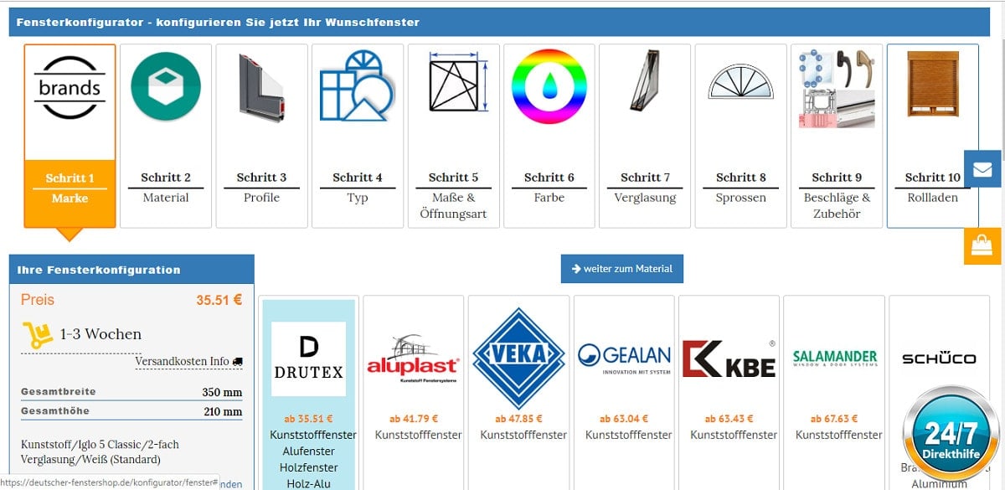Click the Ihre Fensterkonfiguration panel header
The image size is (1005, 490).
coord(131,270)
